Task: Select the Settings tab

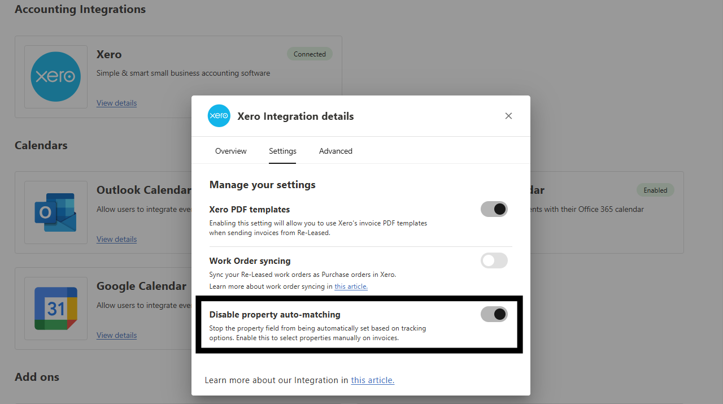Action: 282,151
